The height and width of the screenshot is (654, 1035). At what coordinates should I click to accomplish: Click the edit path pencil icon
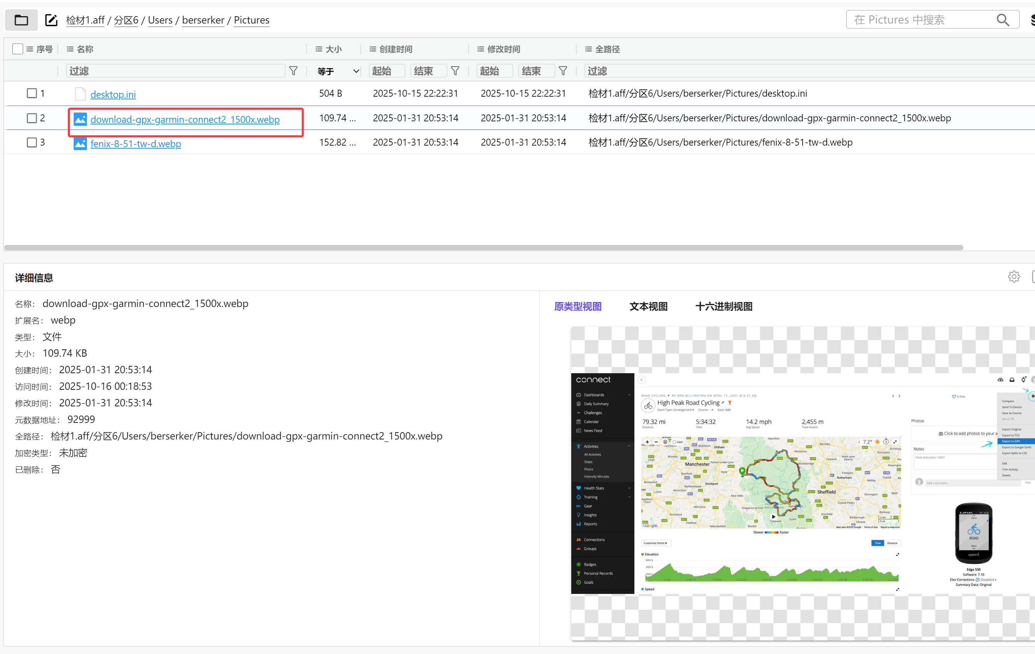click(x=51, y=20)
